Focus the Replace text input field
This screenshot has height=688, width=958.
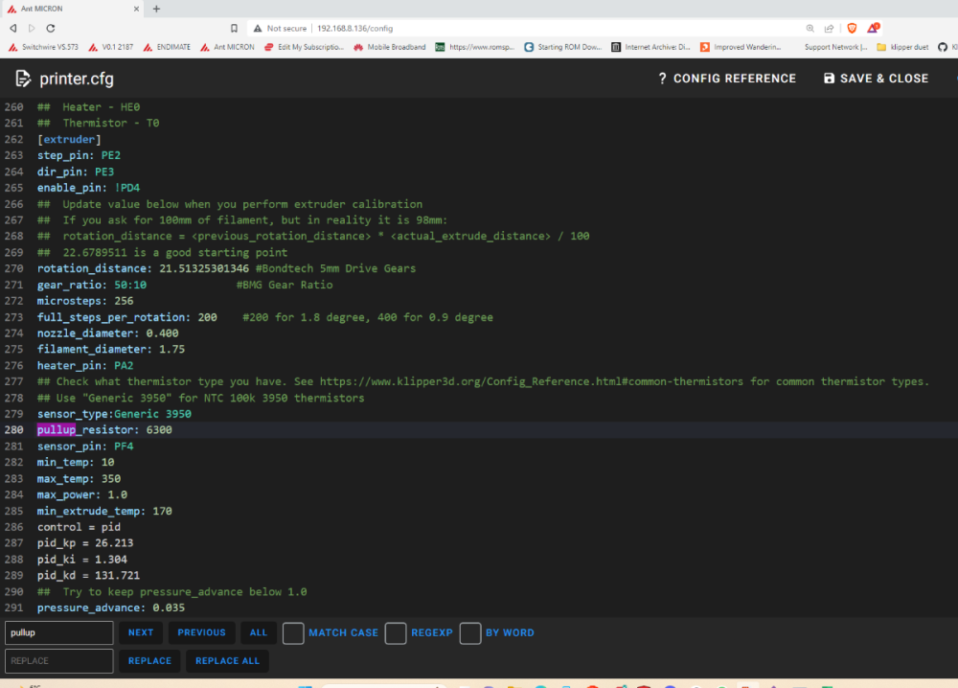58,661
